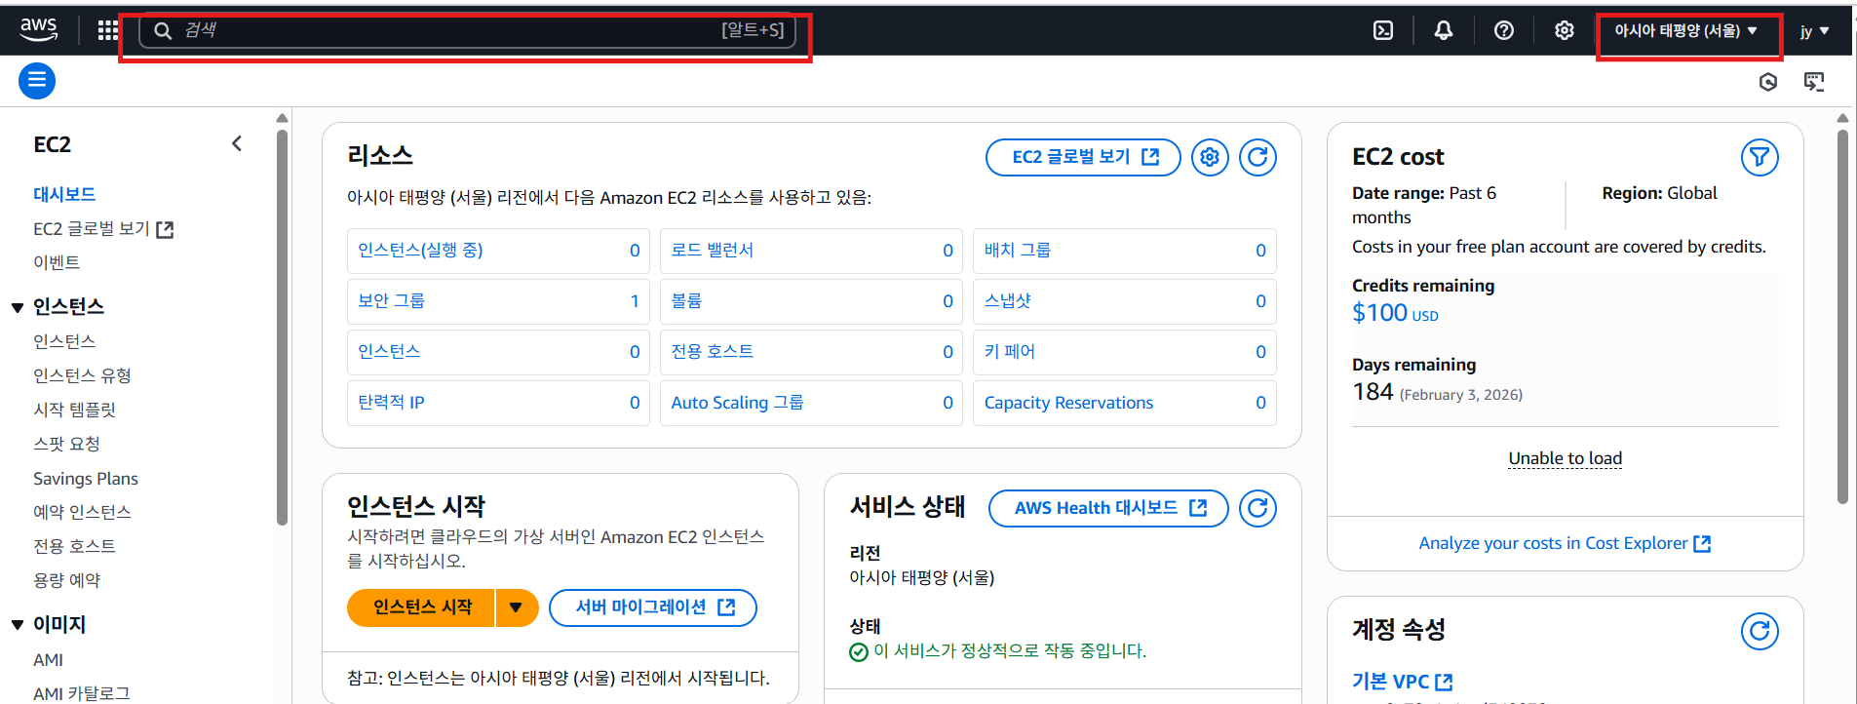Follow Analyze your costs in Cost Explorer
The height and width of the screenshot is (704, 1857).
(1553, 543)
